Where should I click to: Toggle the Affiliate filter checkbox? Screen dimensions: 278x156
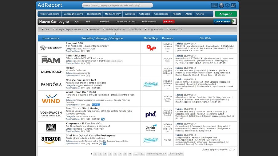[130, 29]
